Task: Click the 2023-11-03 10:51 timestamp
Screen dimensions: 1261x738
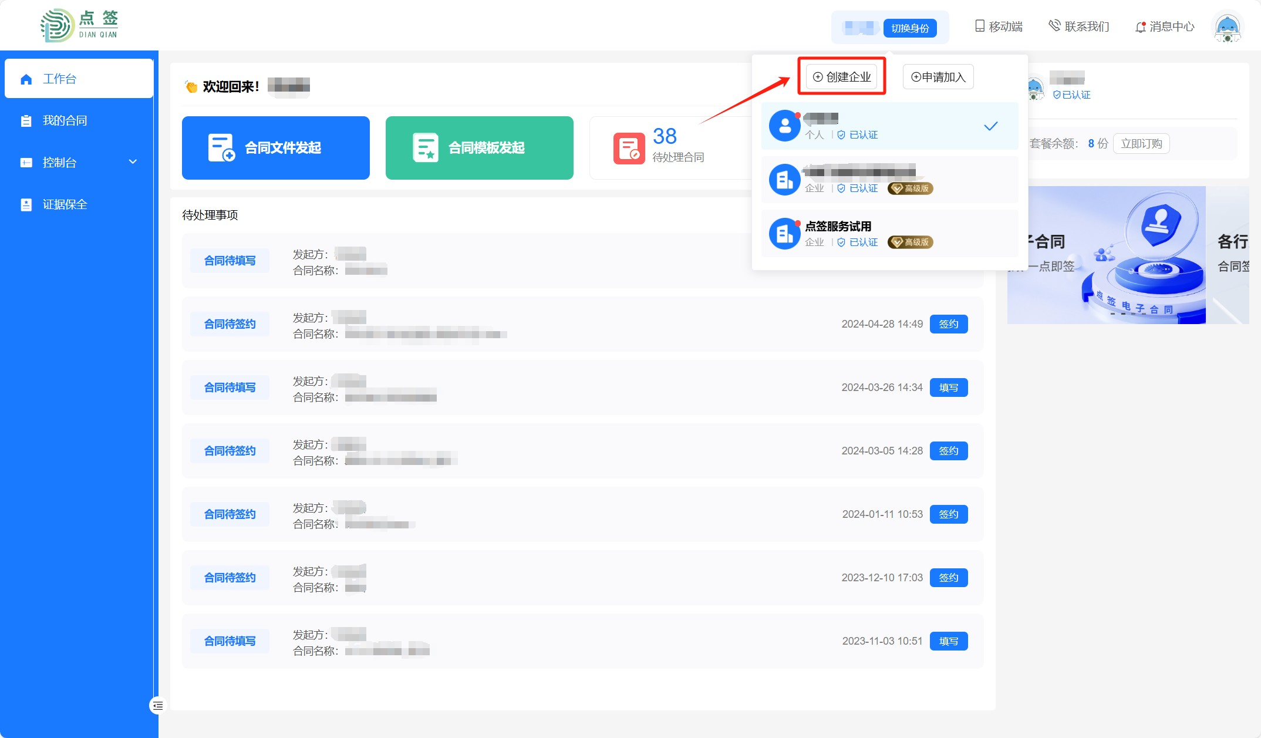Action: (x=882, y=641)
